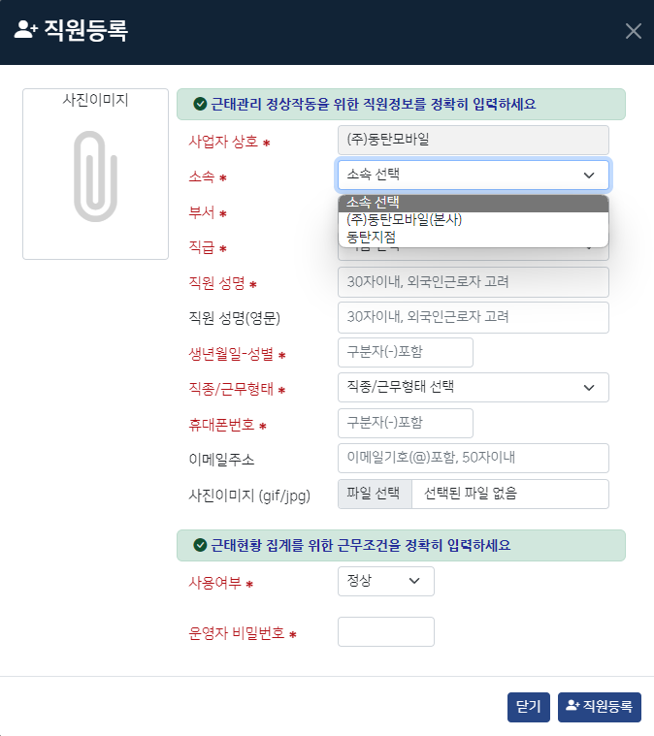Collapse the 소속 dropdown via its chevron
This screenshot has height=736, width=654.
(x=589, y=176)
